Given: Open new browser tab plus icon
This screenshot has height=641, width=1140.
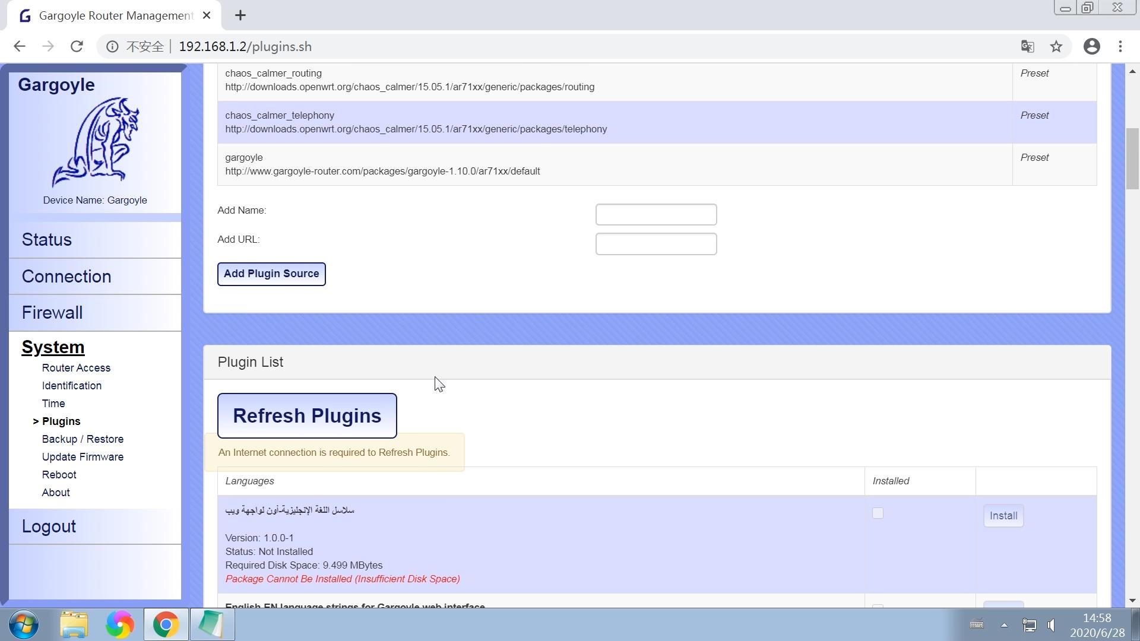Looking at the screenshot, I should (240, 15).
